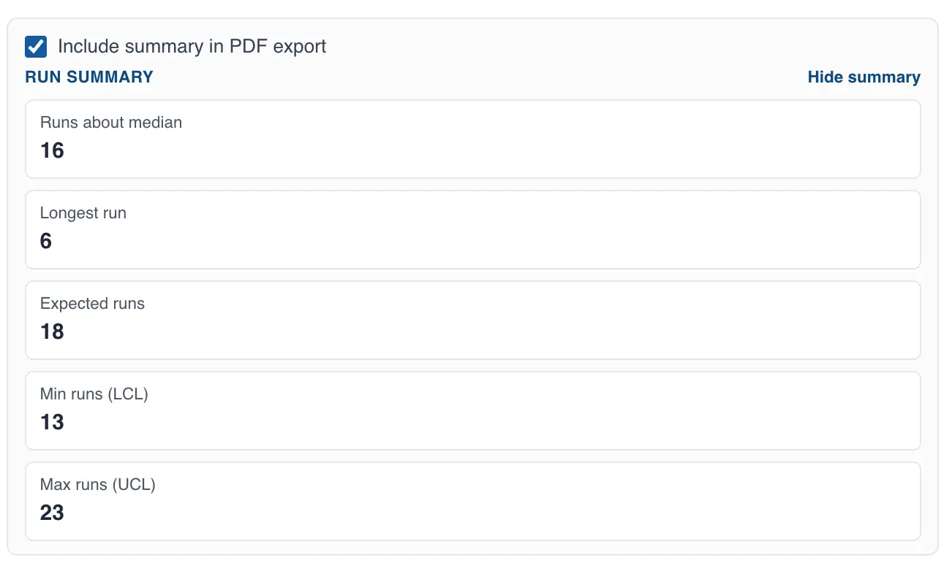
Task: Uncheck the Include summary in PDF export checkbox
Action: tap(36, 47)
